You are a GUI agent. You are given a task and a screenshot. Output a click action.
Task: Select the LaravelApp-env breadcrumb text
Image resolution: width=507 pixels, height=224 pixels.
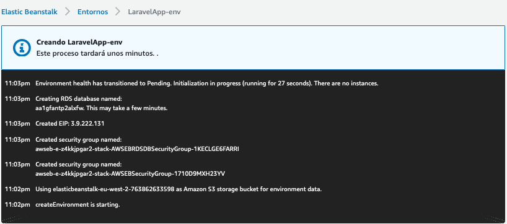154,12
